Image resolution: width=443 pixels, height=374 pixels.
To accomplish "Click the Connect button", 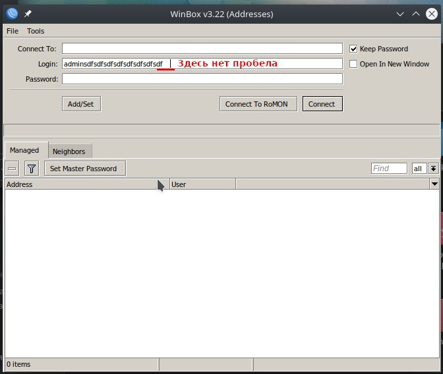I will (x=322, y=104).
